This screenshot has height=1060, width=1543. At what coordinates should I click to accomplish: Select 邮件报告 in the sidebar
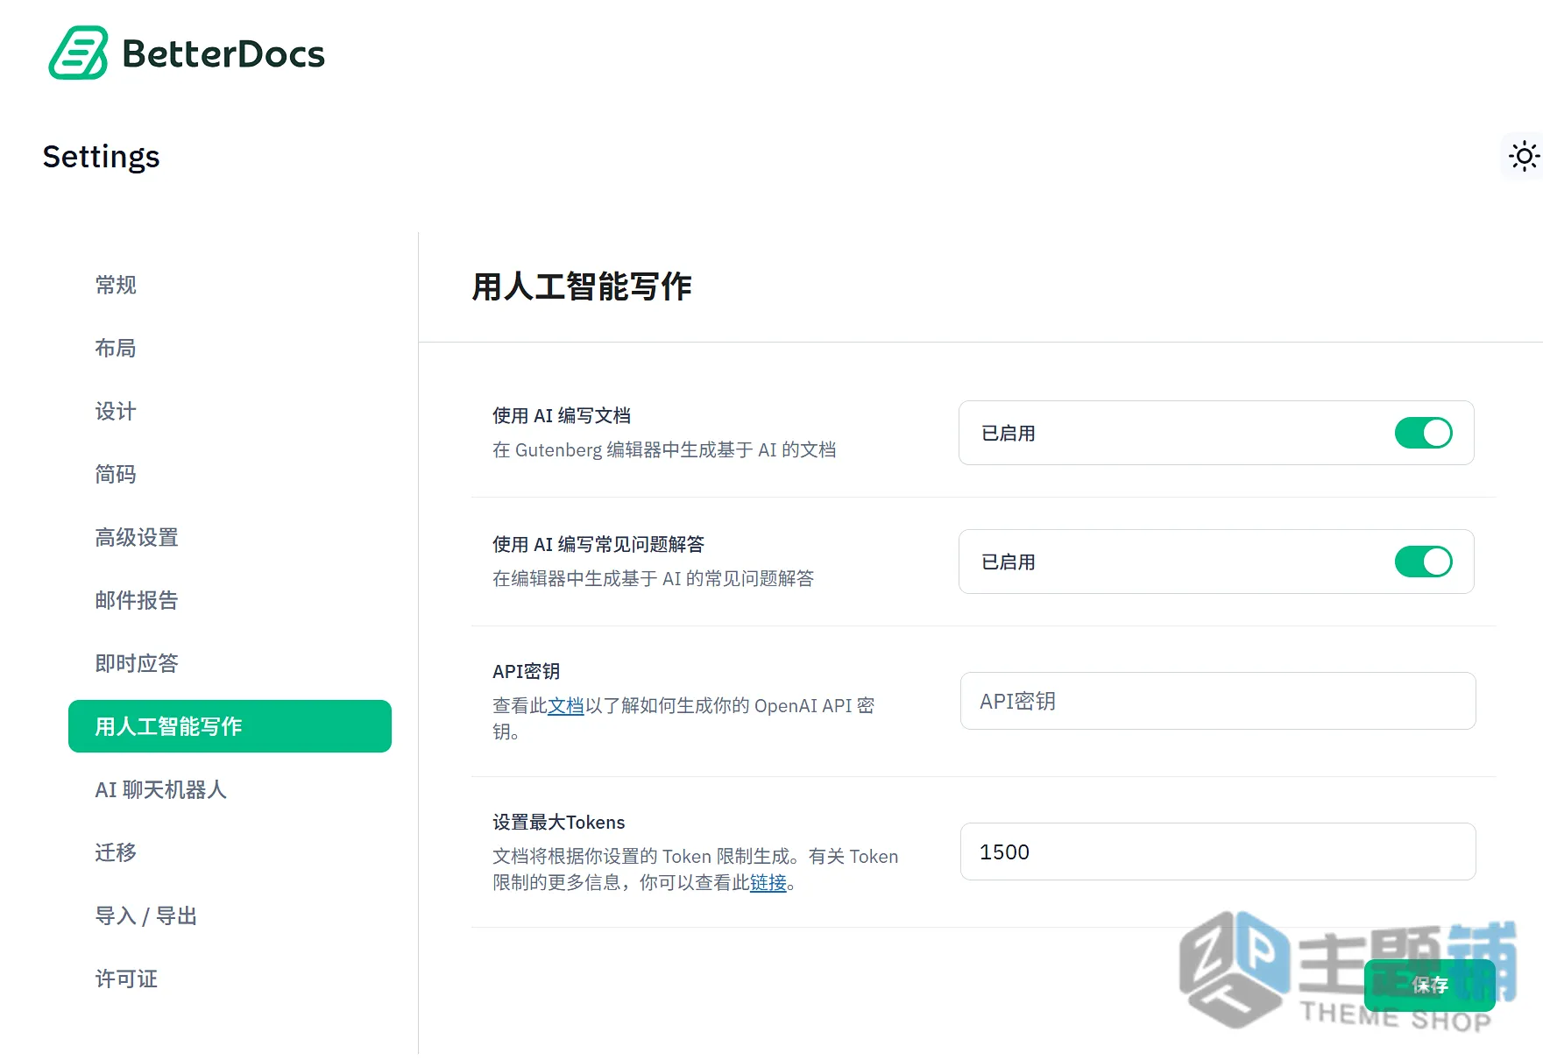(137, 600)
